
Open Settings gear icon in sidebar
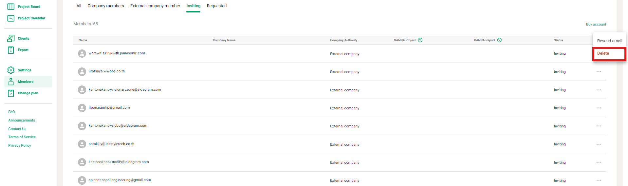(11, 70)
